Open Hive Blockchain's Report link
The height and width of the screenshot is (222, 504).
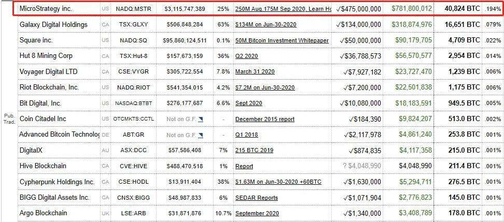(x=244, y=166)
